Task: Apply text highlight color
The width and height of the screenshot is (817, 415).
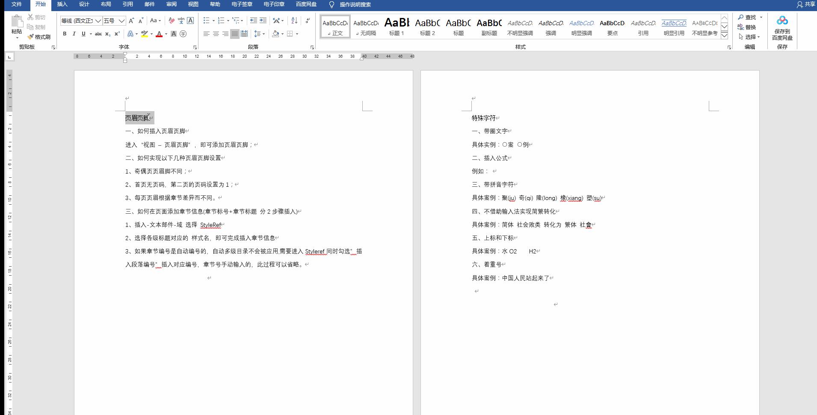Action: point(145,34)
